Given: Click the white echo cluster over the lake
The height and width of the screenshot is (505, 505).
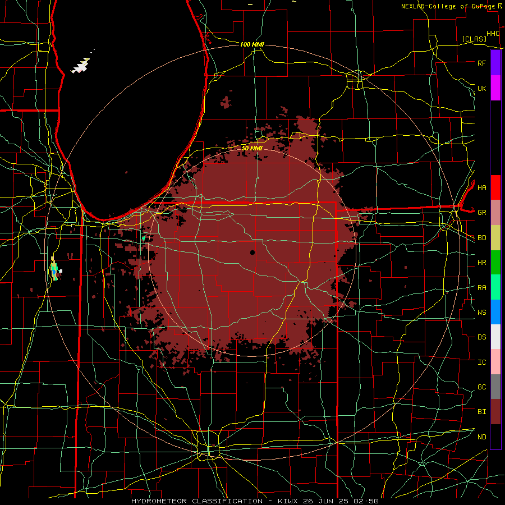Looking at the screenshot, I should [x=80, y=66].
